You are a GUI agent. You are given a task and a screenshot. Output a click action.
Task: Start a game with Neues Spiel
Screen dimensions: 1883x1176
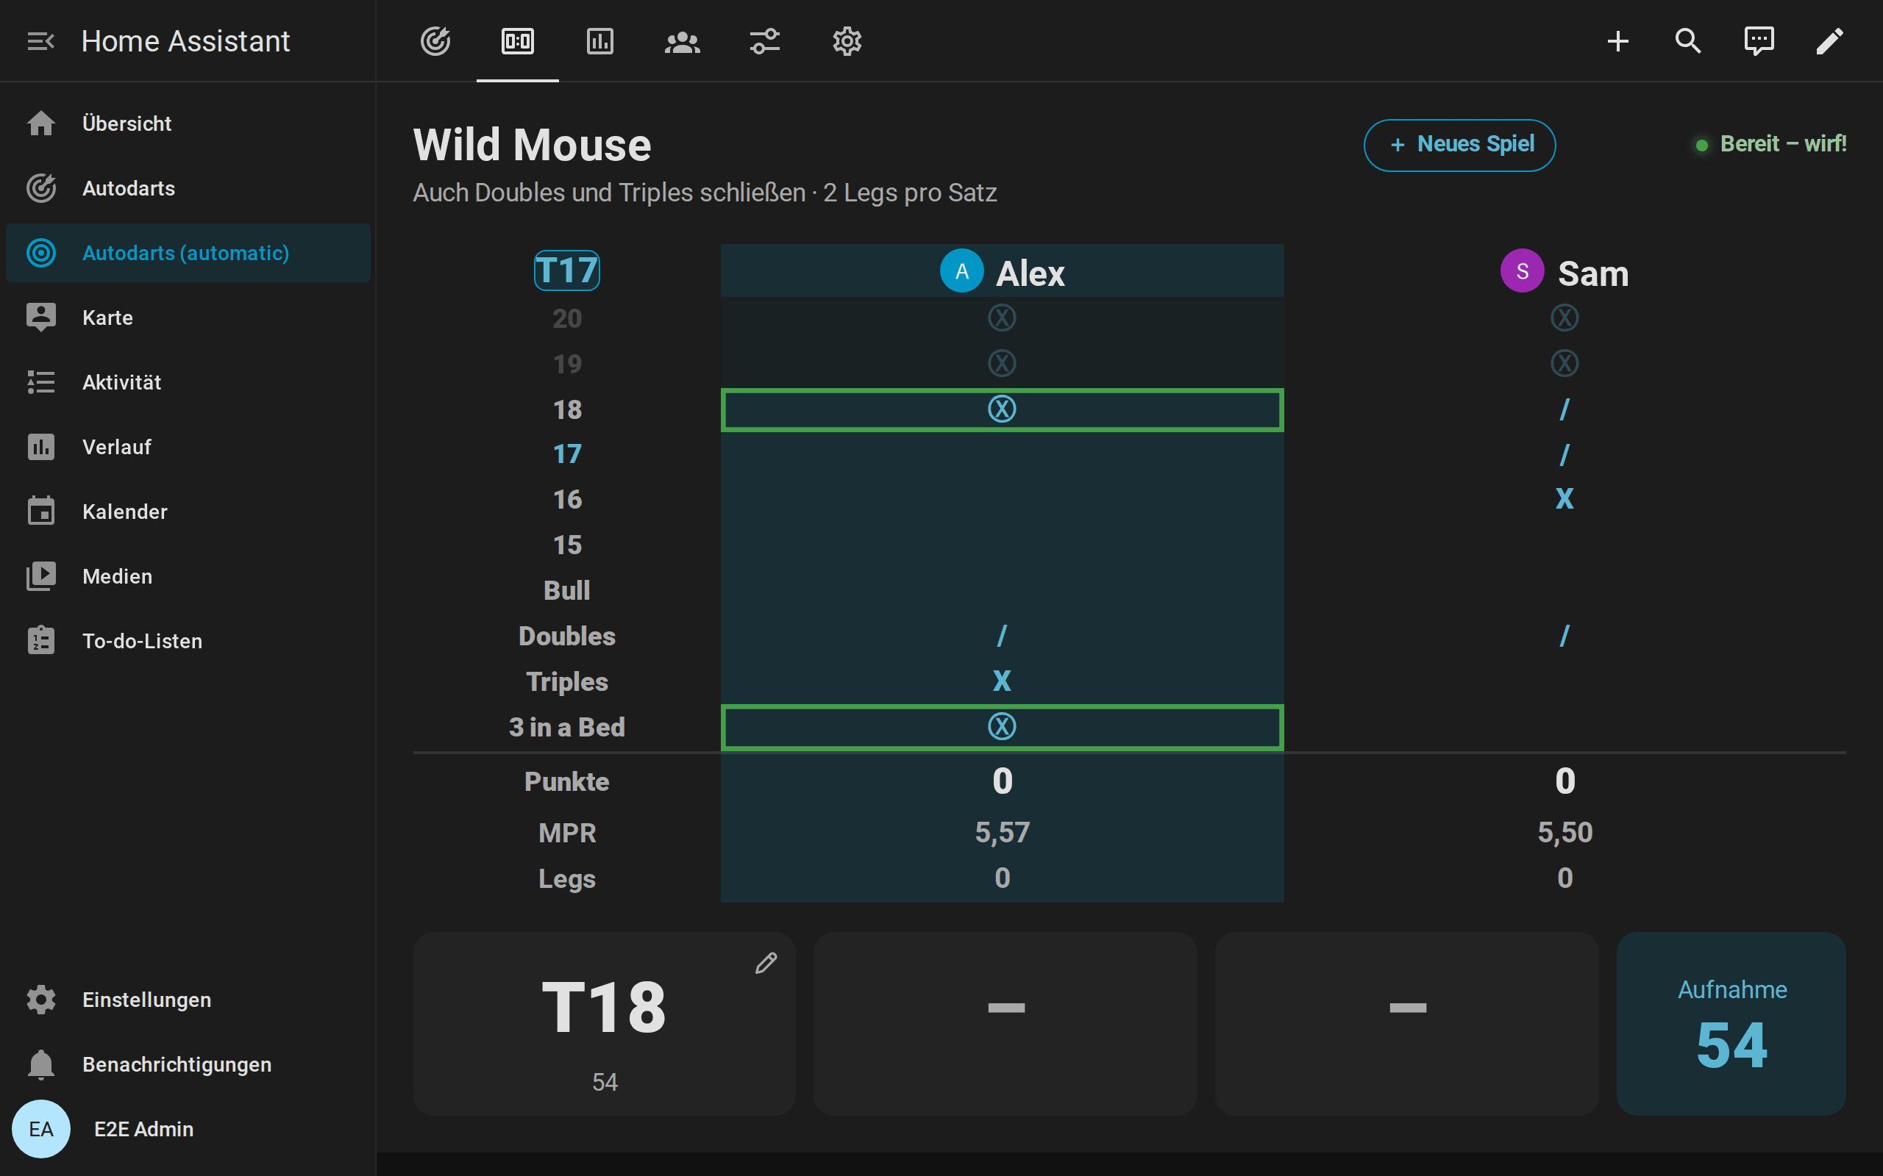click(1460, 145)
